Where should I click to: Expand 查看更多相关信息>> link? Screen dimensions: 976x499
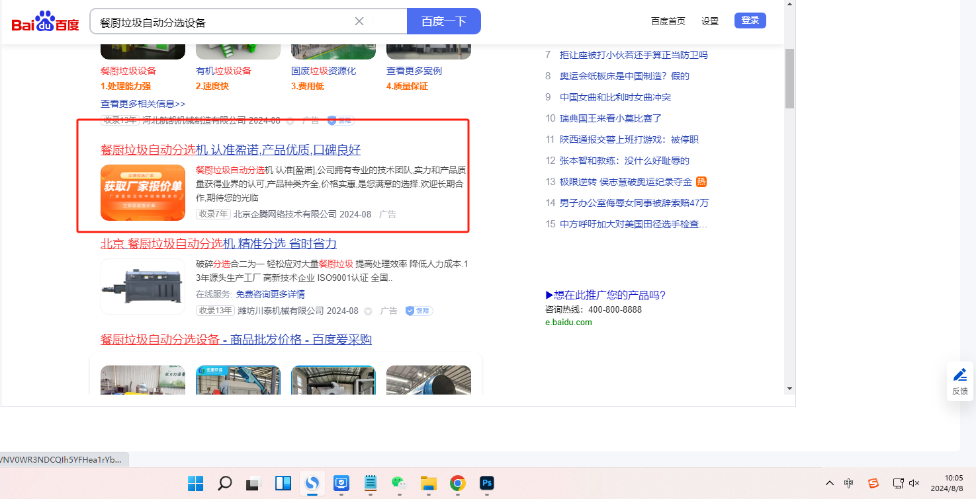[x=143, y=104]
